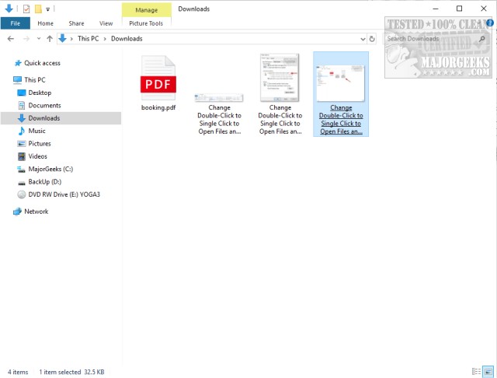The image size is (497, 378).
Task: Click the underlined selected file name
Action: pos(341,120)
